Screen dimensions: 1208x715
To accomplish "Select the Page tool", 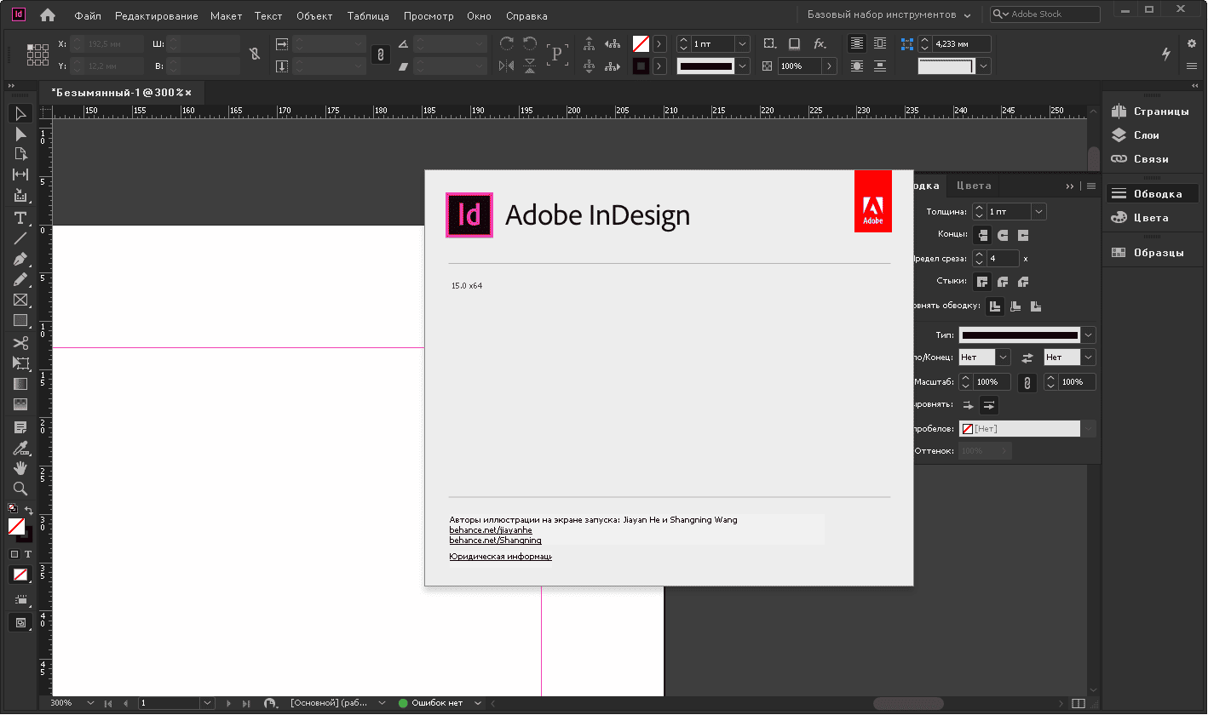I will click(x=20, y=154).
